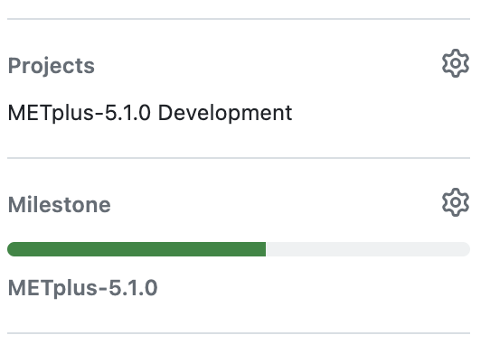The image size is (490, 363).
Task: Change milestone via gear beside Milestone
Action: coord(456,202)
